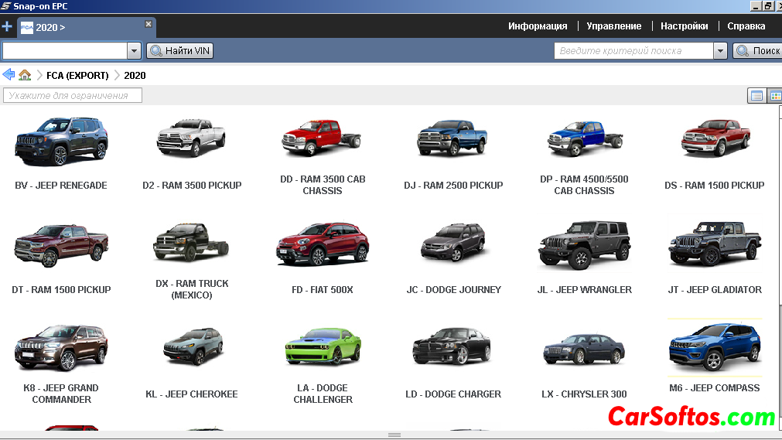Click the FCA (EXPORT) breadcrumb link
The height and width of the screenshot is (440, 782).
(x=77, y=76)
